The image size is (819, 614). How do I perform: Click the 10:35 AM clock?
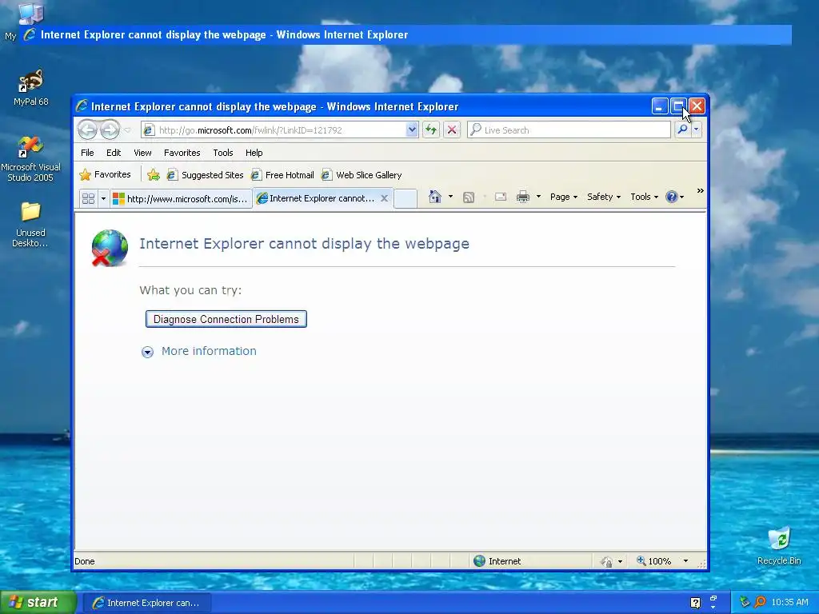[789, 603]
